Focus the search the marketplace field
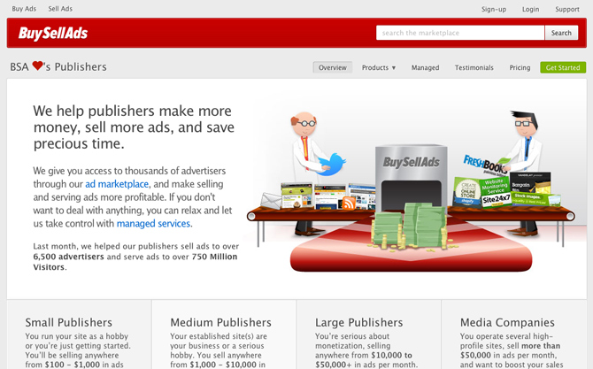This screenshot has width=593, height=369. [x=460, y=33]
